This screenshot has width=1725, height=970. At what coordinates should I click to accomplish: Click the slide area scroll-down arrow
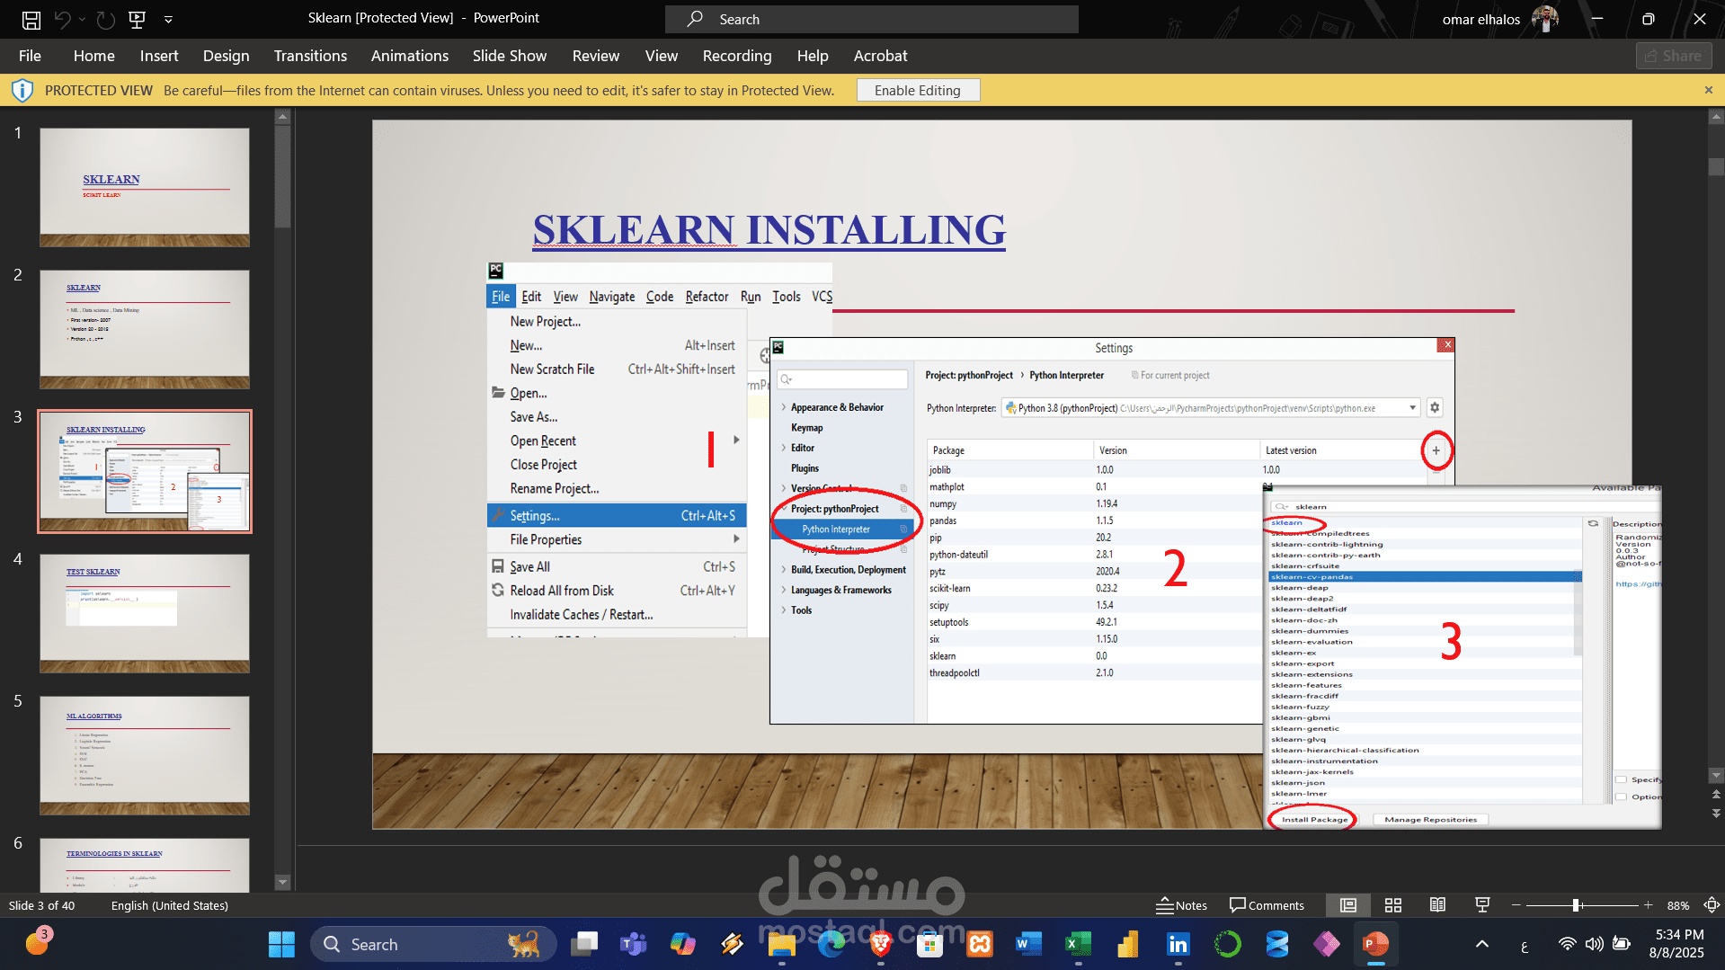point(1716,775)
